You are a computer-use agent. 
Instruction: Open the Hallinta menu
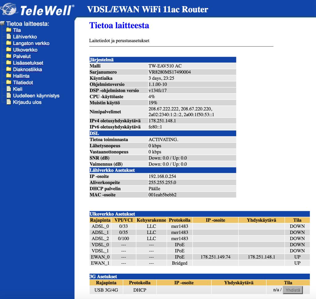pyautogui.click(x=21, y=76)
